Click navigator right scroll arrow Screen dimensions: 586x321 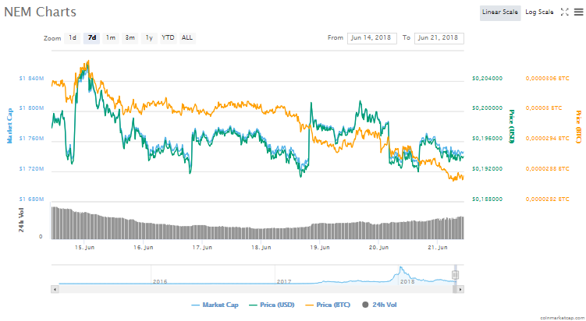tap(460, 289)
